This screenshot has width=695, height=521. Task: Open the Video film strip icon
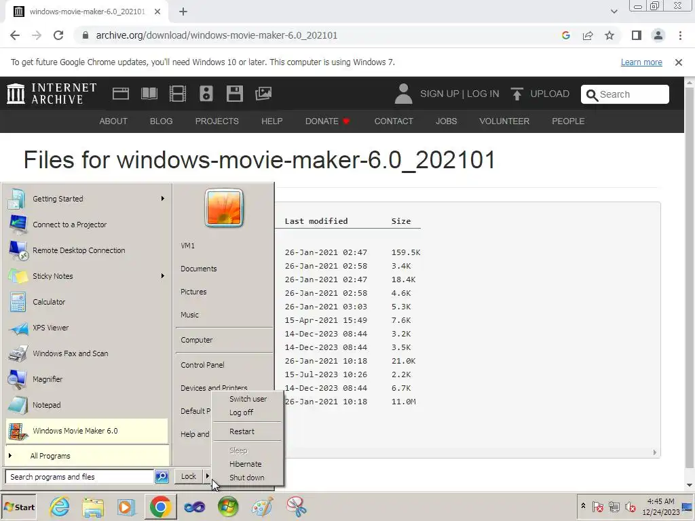pos(178,94)
